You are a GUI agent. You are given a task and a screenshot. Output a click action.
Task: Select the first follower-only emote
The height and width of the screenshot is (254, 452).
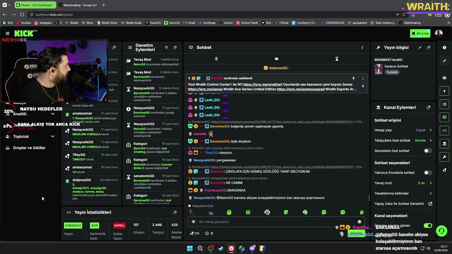[191, 212]
